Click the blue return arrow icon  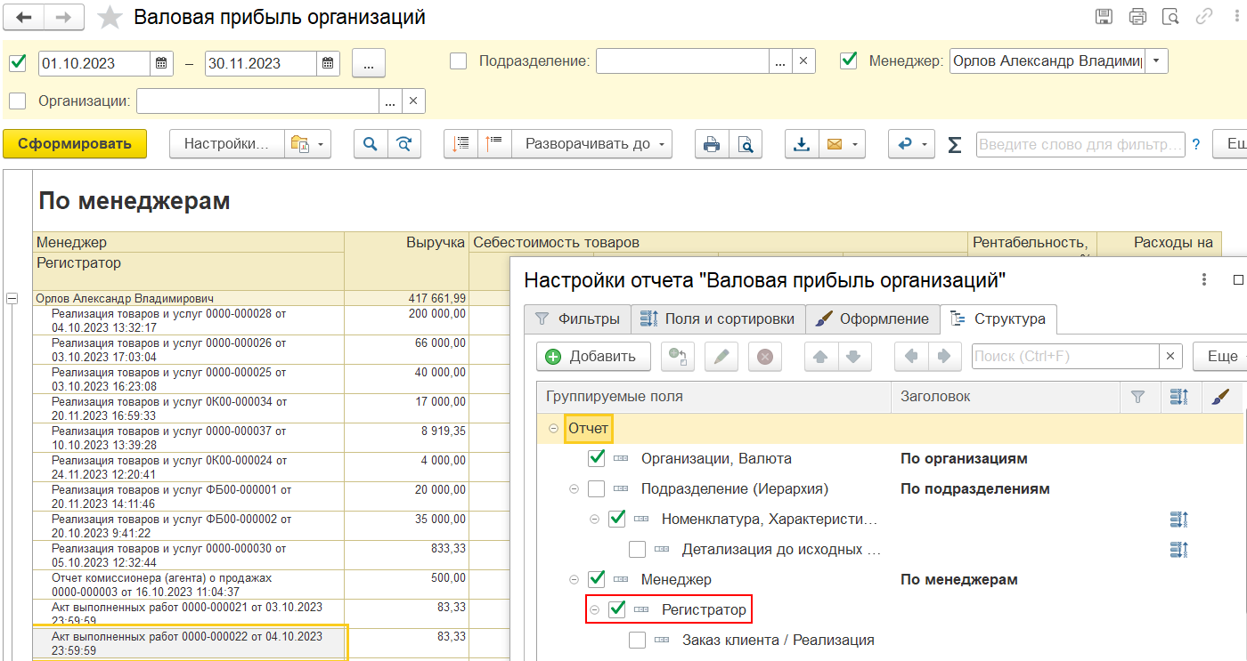(x=911, y=144)
